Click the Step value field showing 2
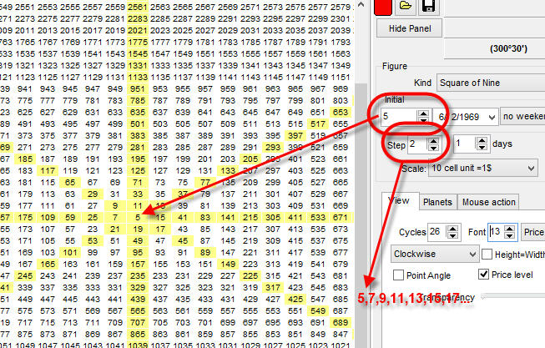Image resolution: width=545 pixels, height=348 pixels. click(x=417, y=144)
